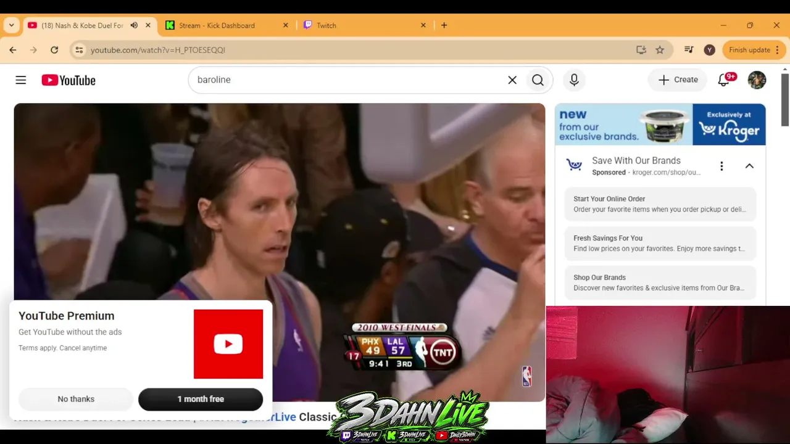View site information for youtube.com
This screenshot has height=444, width=790.
tap(78, 50)
